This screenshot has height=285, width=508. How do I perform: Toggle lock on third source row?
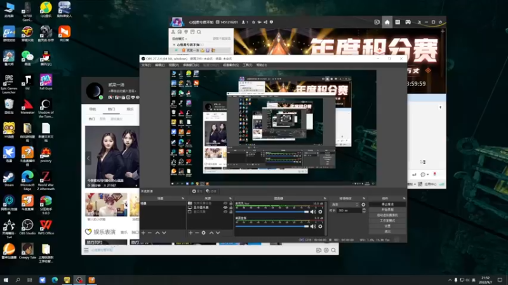231,212
